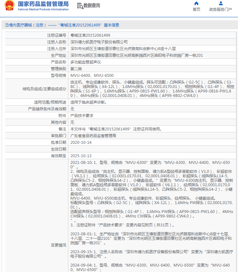This screenshot has height=272, width=238.
Task: Select expiry date 2025-10-13
Action: [81, 156]
